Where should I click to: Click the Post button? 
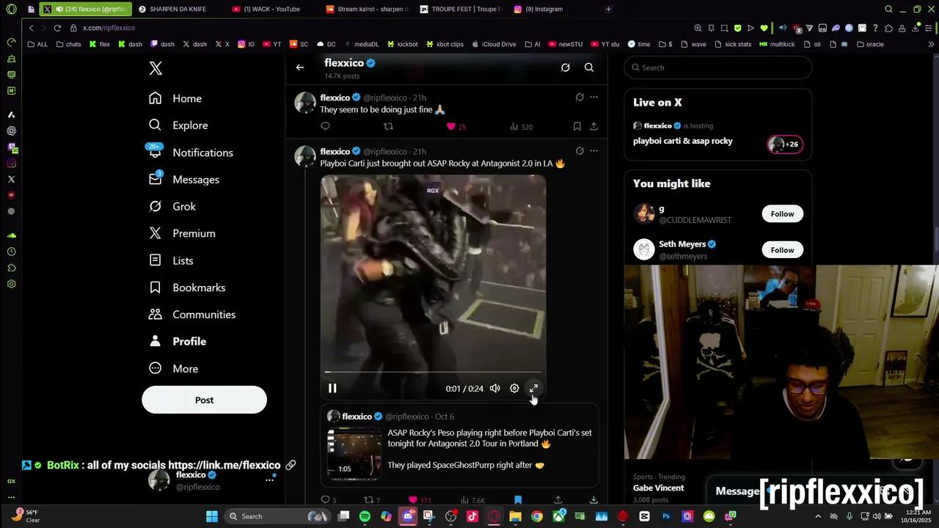point(204,400)
